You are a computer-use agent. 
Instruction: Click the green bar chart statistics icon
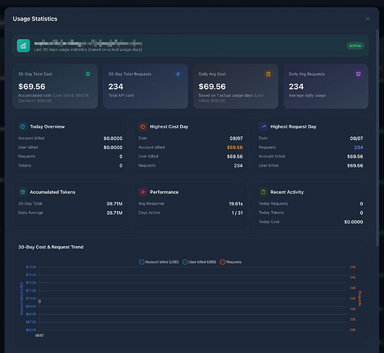(x=23, y=46)
